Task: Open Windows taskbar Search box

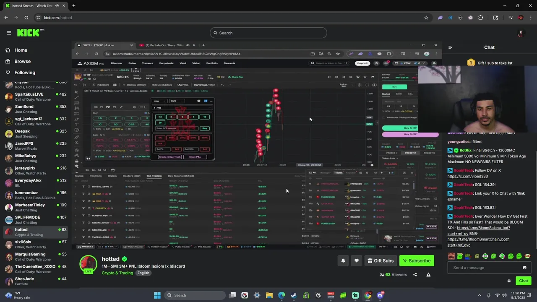Action: point(196,295)
